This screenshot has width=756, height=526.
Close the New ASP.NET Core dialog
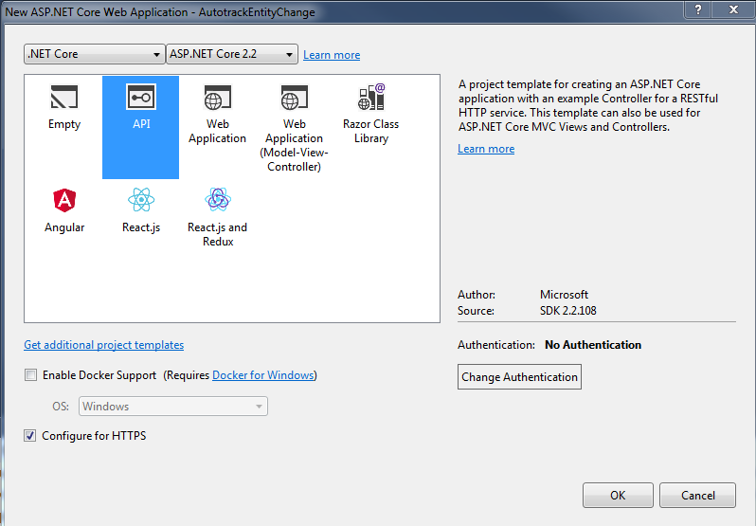pos(733,9)
